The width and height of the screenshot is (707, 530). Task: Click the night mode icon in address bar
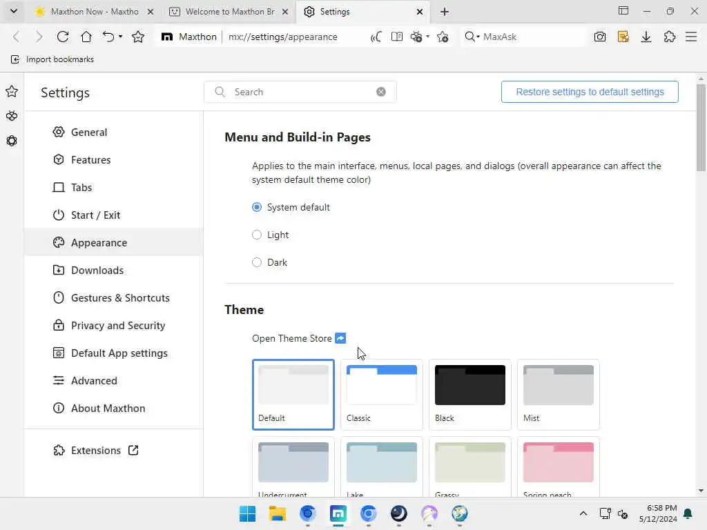(x=416, y=37)
